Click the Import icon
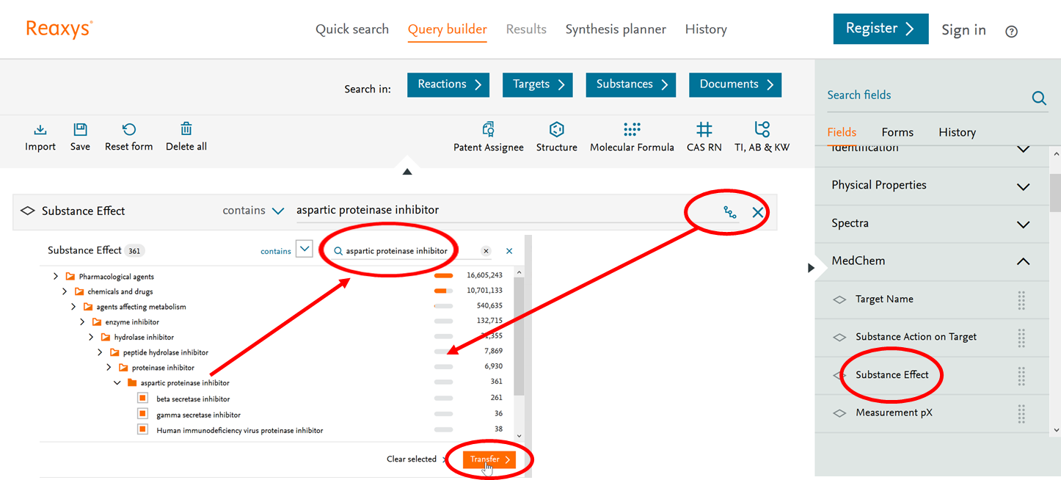 point(40,130)
